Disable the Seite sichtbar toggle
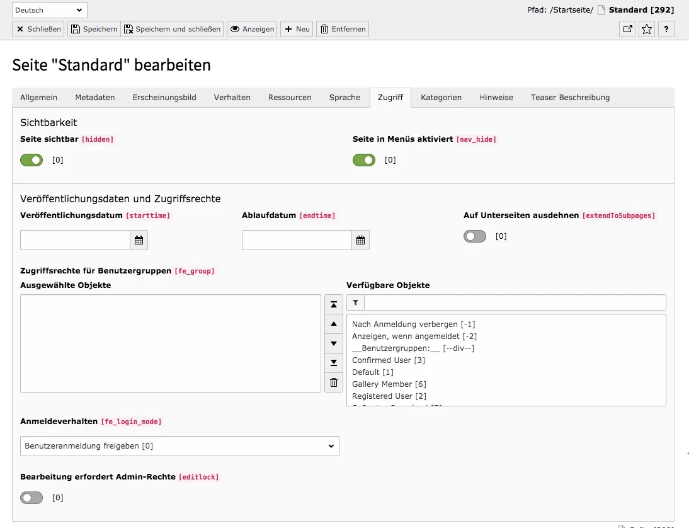Image resolution: width=689 pixels, height=528 pixels. point(31,160)
